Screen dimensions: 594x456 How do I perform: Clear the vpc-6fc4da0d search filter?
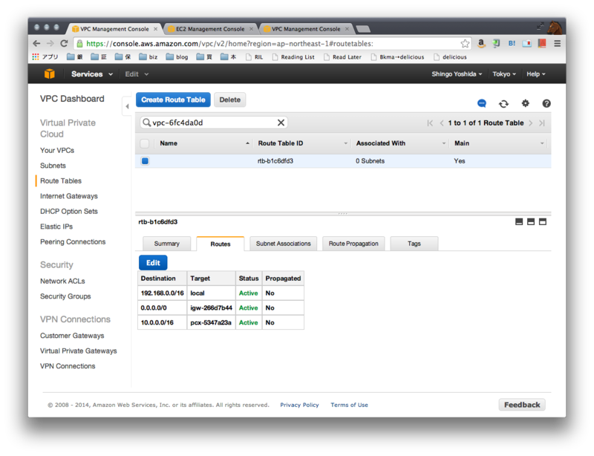(x=281, y=123)
